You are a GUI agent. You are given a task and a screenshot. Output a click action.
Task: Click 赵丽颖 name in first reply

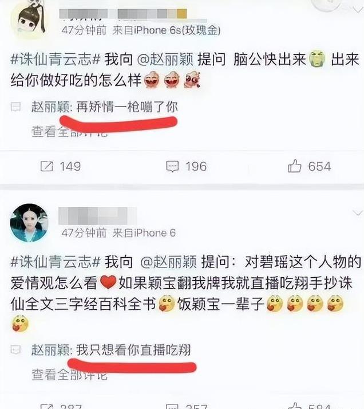coord(50,107)
